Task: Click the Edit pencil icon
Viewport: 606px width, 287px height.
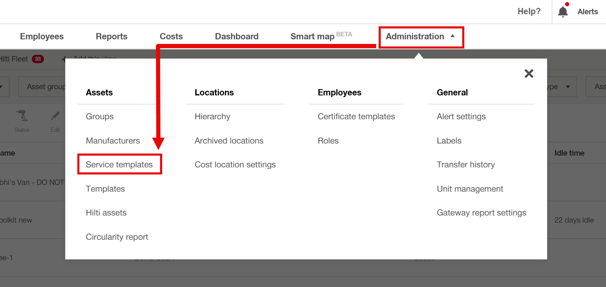Action: pos(55,117)
